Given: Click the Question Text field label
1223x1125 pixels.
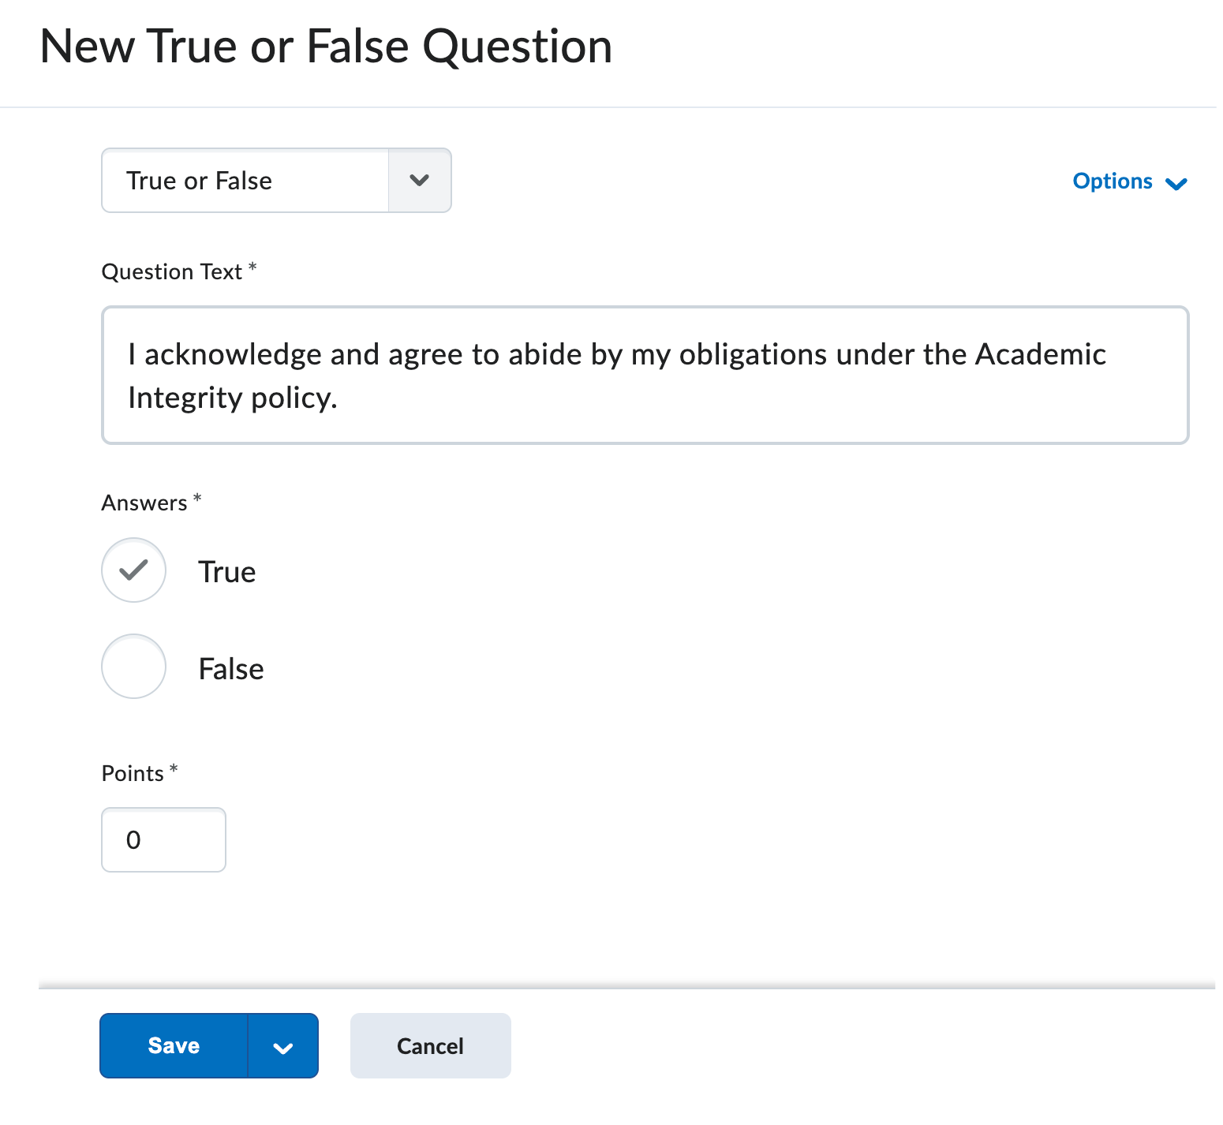Looking at the screenshot, I should point(171,272).
